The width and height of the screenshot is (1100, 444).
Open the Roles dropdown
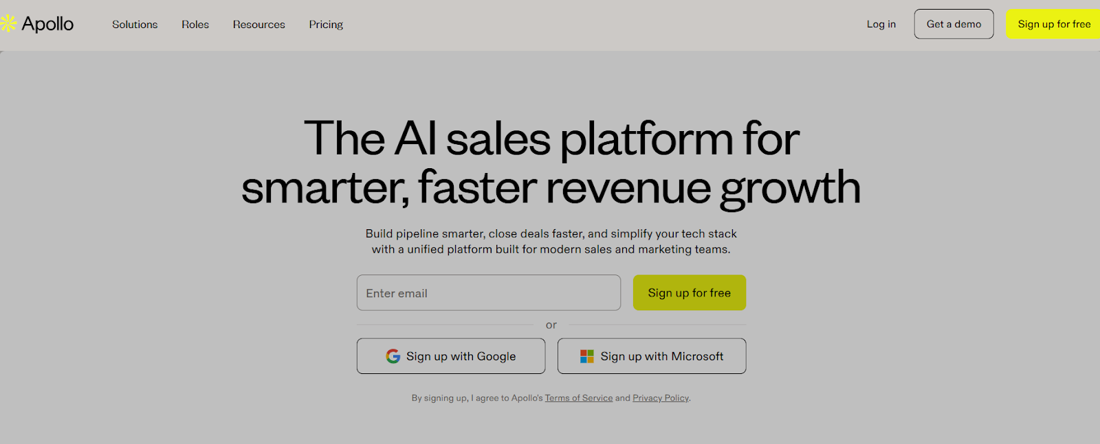[195, 25]
